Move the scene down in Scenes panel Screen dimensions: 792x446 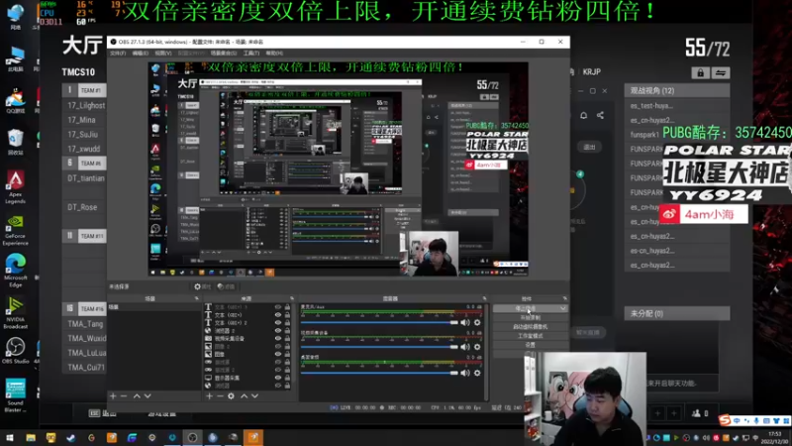tap(148, 395)
